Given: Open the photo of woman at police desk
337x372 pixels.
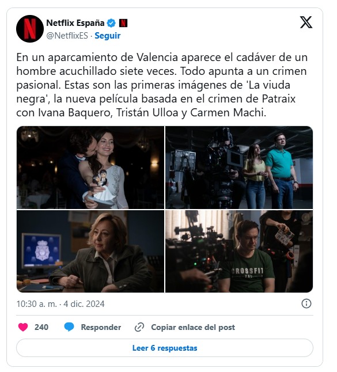Looking at the screenshot, I should [90, 252].
